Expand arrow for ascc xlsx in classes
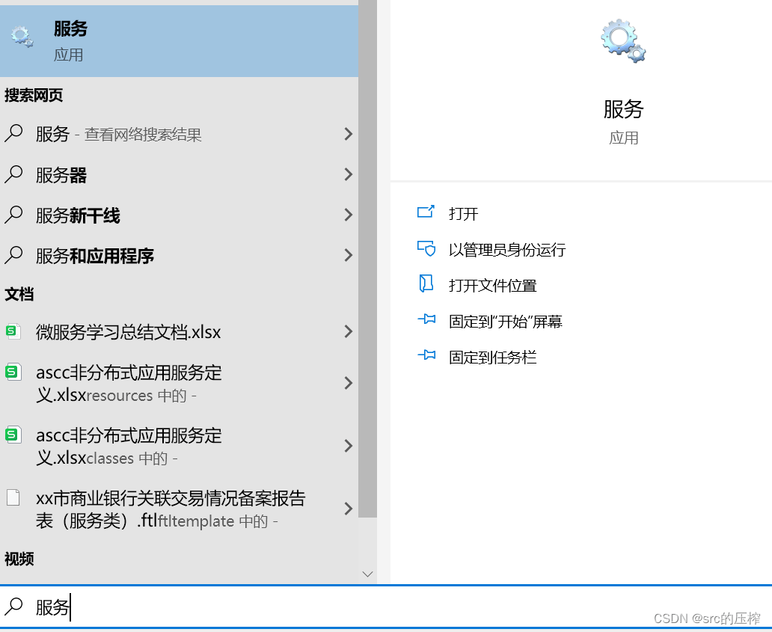 (x=348, y=446)
